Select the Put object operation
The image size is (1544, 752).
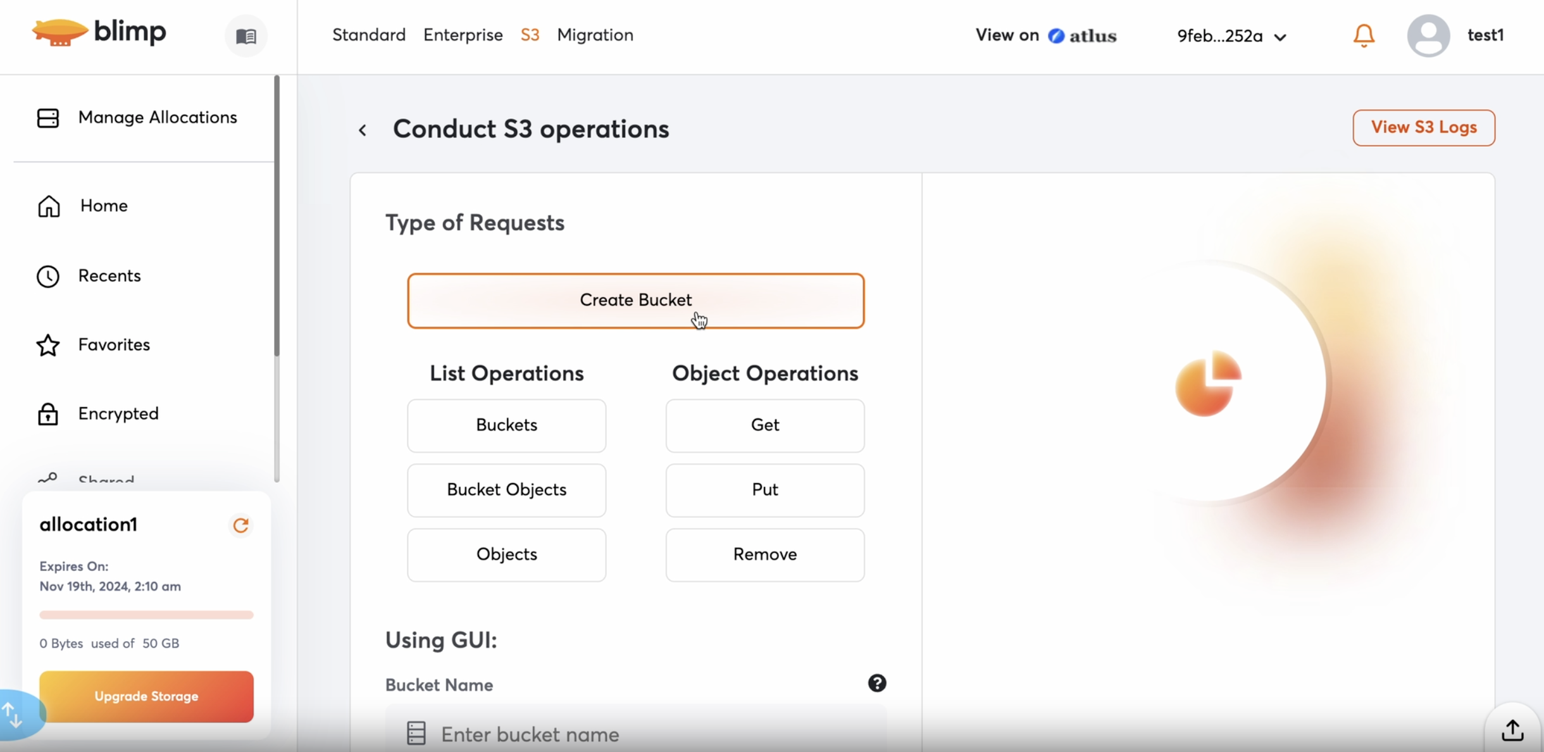pyautogui.click(x=764, y=490)
